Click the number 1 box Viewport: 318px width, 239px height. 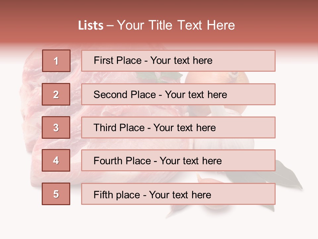[x=56, y=61]
